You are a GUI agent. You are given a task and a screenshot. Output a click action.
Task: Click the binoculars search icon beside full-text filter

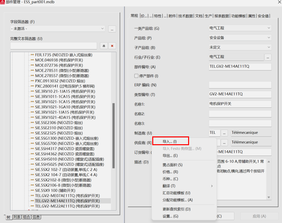pyautogui.click(x=104, y=46)
